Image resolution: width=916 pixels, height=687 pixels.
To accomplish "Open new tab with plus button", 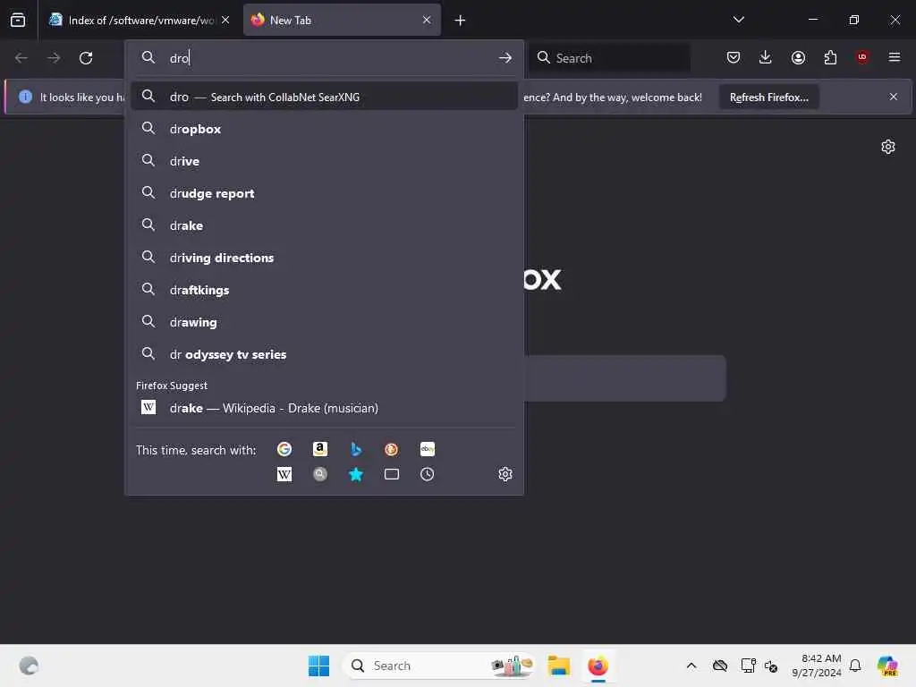I will 460,21.
